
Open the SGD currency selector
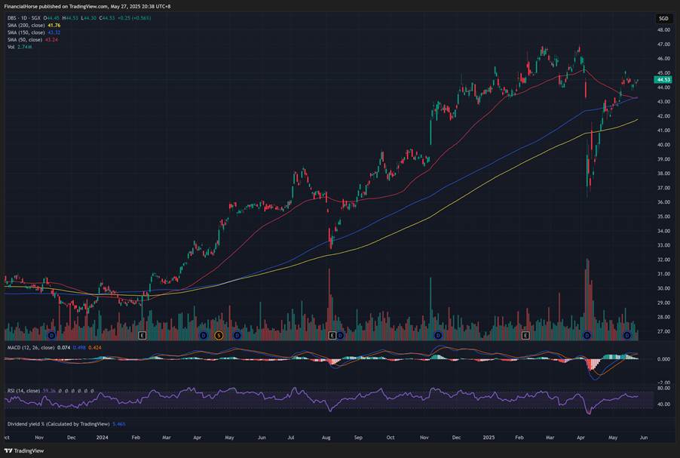click(663, 17)
